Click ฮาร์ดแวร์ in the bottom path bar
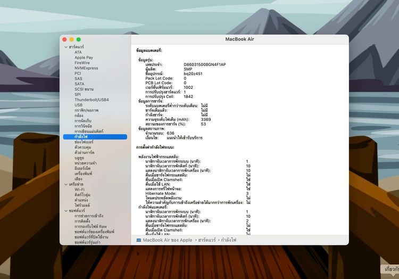Screen dimensions: 399x279 [206, 240]
